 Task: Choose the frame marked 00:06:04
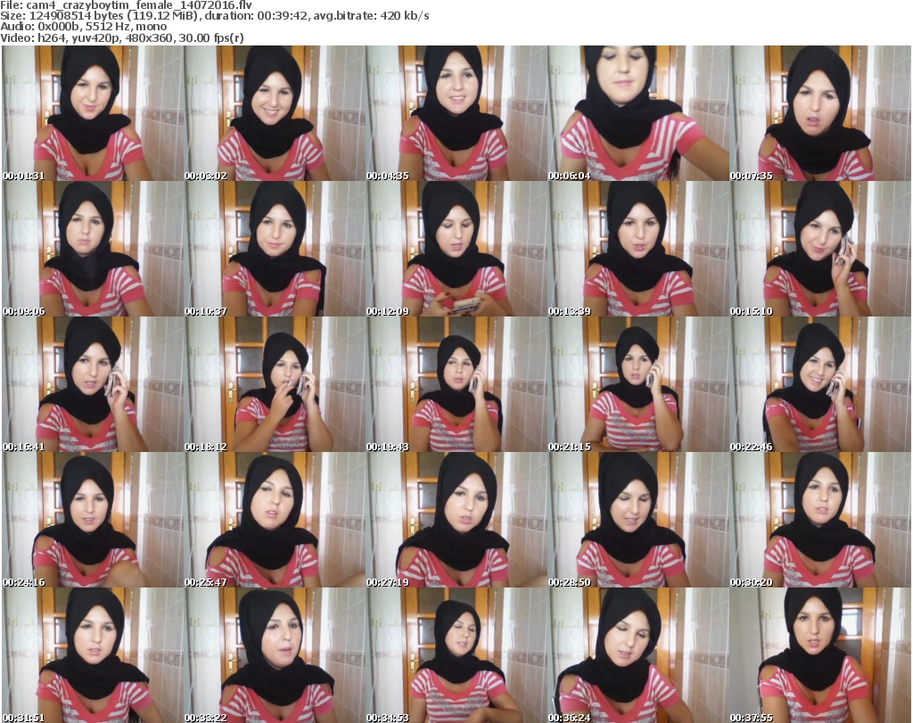[x=637, y=113]
